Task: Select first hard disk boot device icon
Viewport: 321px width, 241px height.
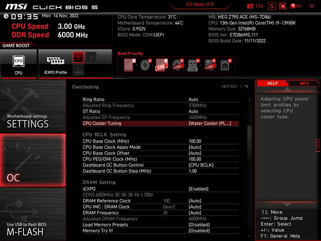Action: pyautogui.click(x=129, y=65)
